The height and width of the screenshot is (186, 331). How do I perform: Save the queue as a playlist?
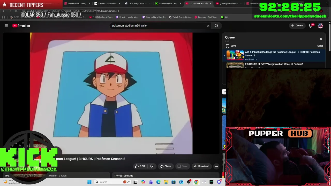pyautogui.click(x=231, y=46)
